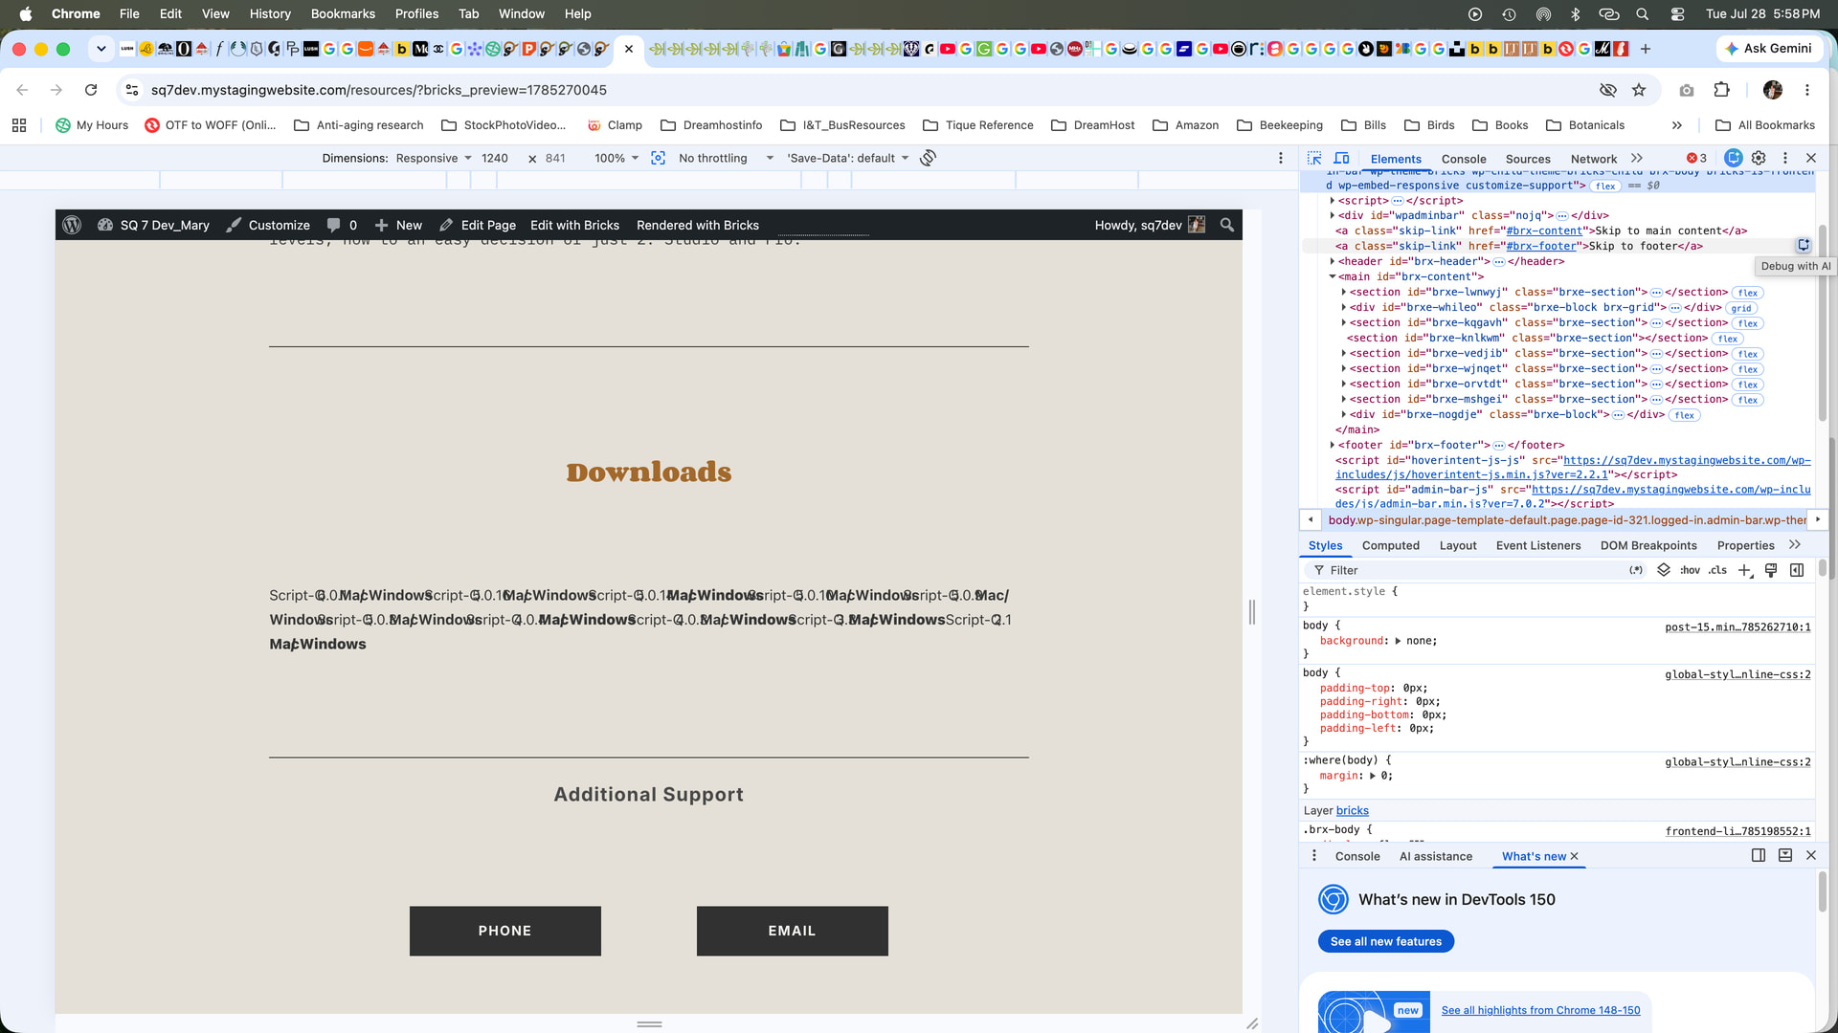Click the site information icon beside URL

(132, 90)
